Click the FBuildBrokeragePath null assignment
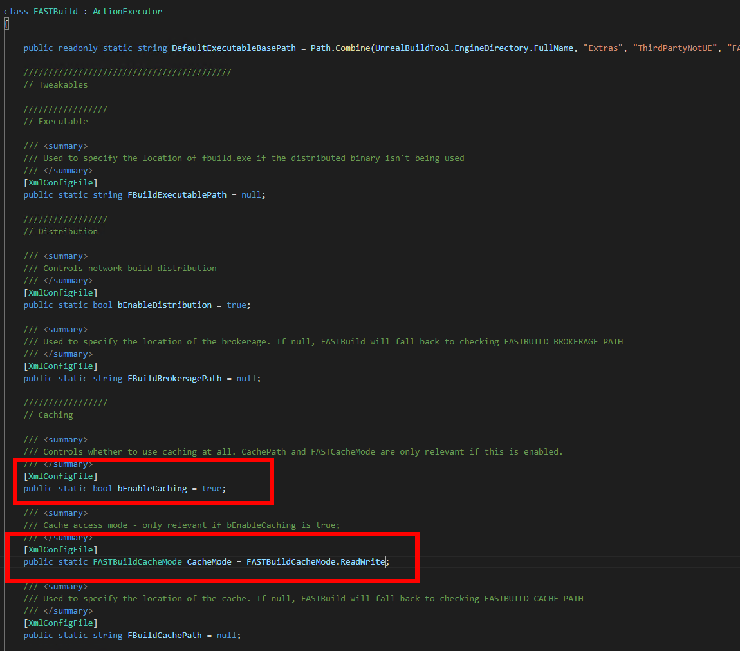 point(246,378)
